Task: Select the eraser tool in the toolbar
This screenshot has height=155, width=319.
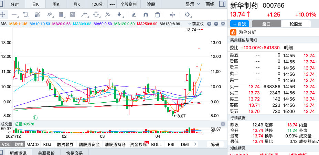Action: pos(134,14)
